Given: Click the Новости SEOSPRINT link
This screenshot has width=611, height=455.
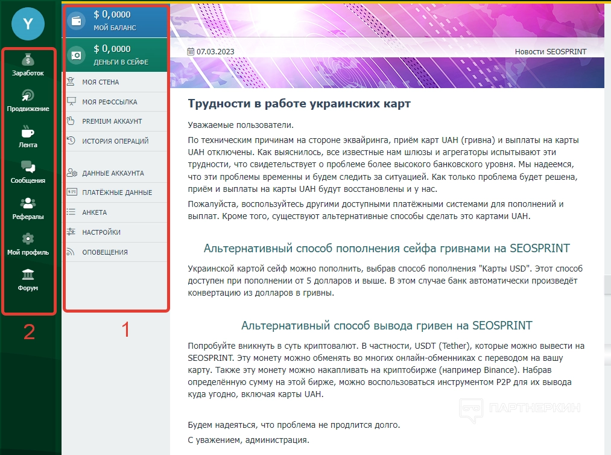Looking at the screenshot, I should pos(551,51).
